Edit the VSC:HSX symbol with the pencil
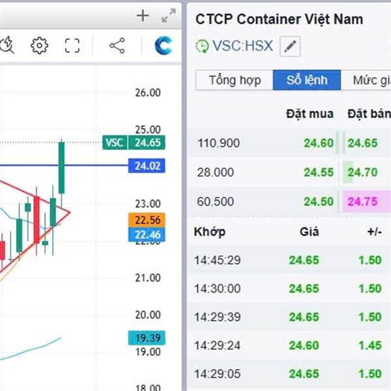This screenshot has height=391, width=391. click(290, 47)
